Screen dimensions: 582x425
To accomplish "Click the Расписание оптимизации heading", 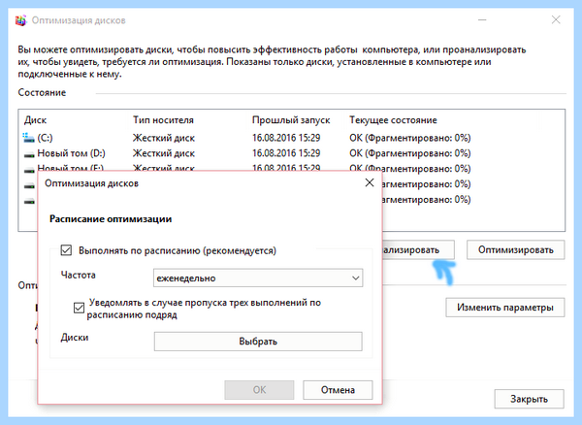I will click(x=111, y=219).
